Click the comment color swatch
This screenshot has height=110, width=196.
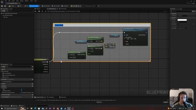pos(182,20)
